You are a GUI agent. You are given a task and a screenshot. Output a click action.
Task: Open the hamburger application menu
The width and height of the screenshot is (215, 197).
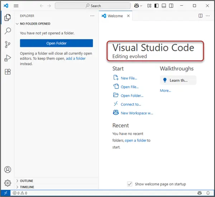pyautogui.click(x=16, y=6)
